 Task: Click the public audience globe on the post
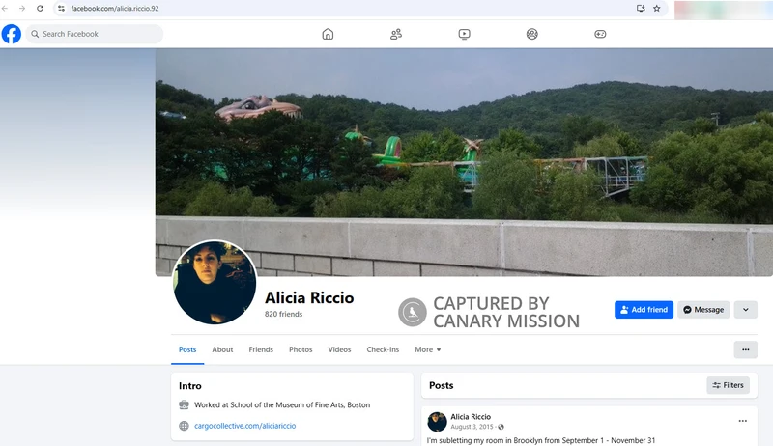point(501,427)
